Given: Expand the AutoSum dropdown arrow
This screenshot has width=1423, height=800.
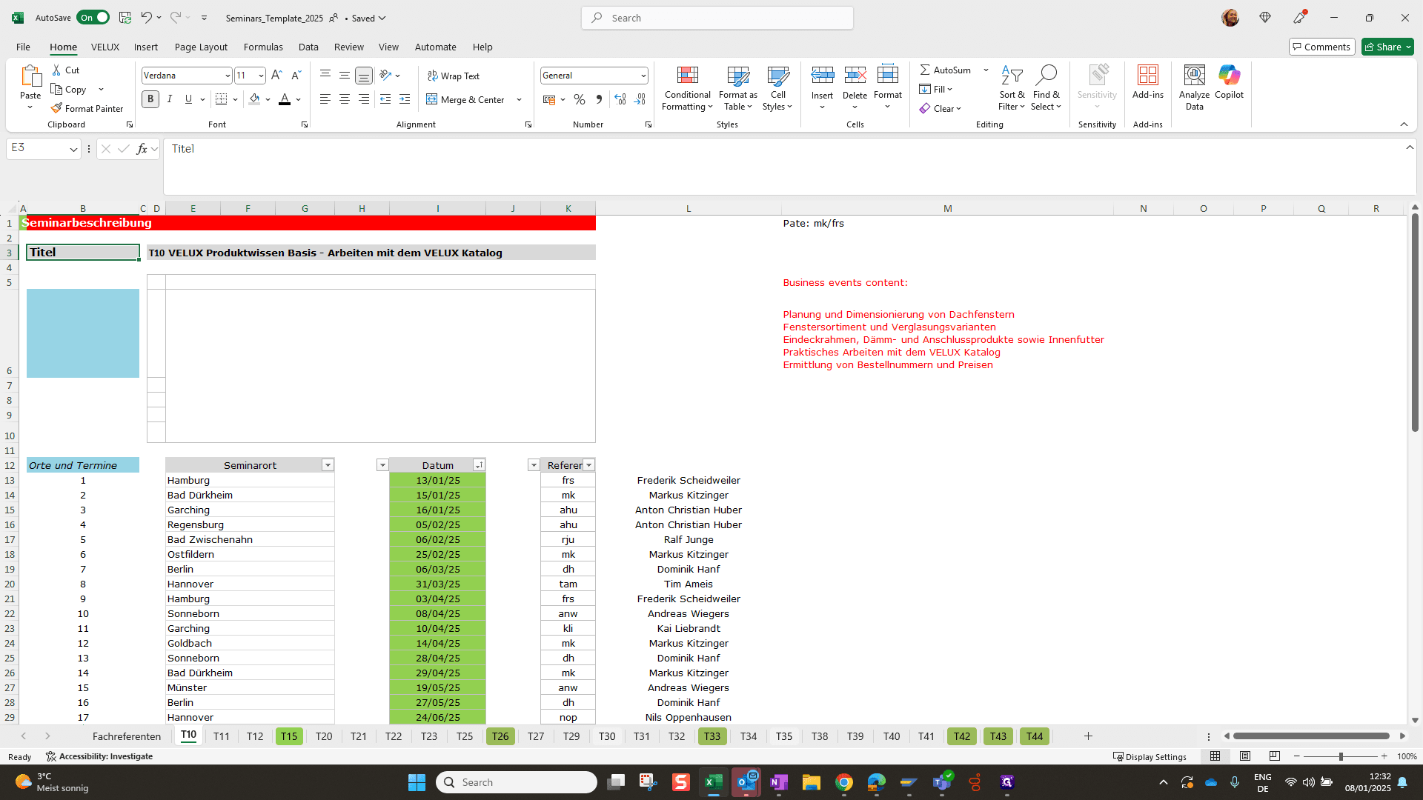Looking at the screenshot, I should pos(986,70).
